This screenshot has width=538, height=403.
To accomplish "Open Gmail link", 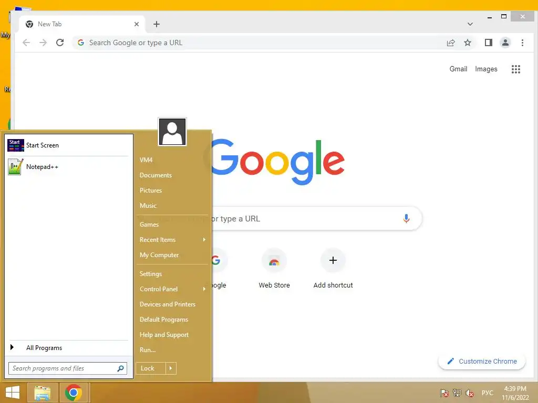I will pyautogui.click(x=458, y=69).
